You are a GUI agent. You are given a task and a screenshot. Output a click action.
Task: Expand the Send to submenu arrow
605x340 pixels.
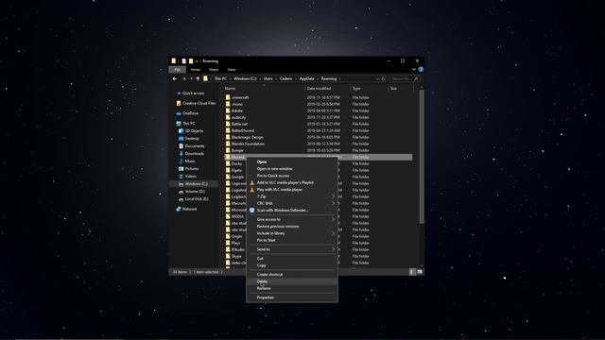[333, 249]
